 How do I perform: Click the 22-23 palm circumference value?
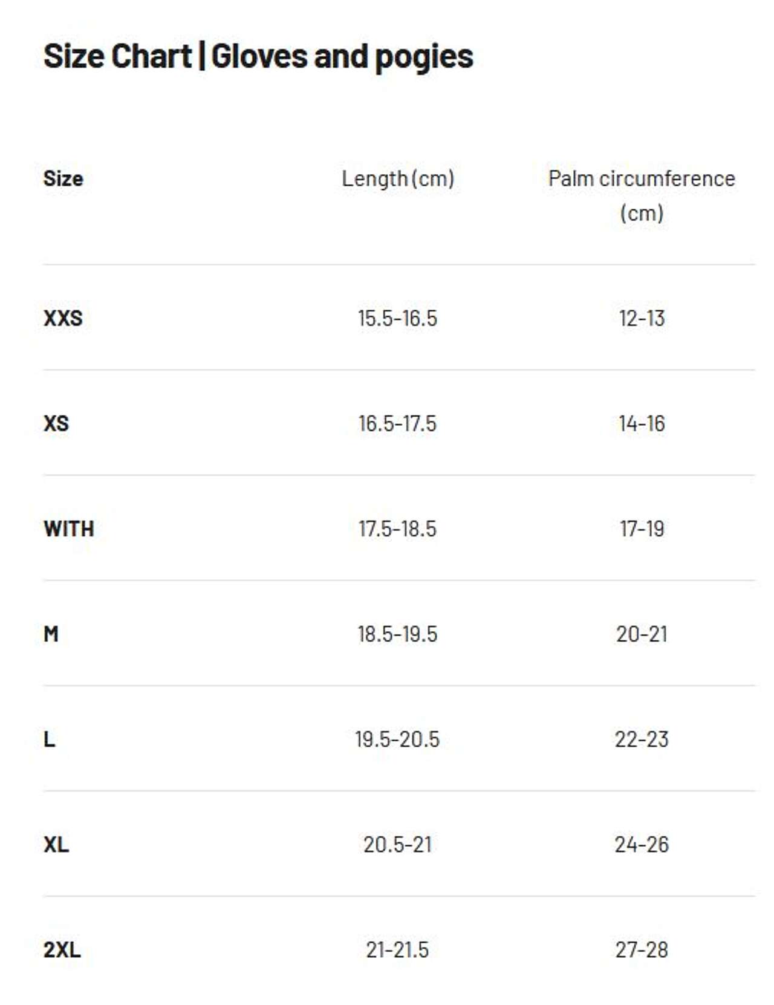point(642,740)
